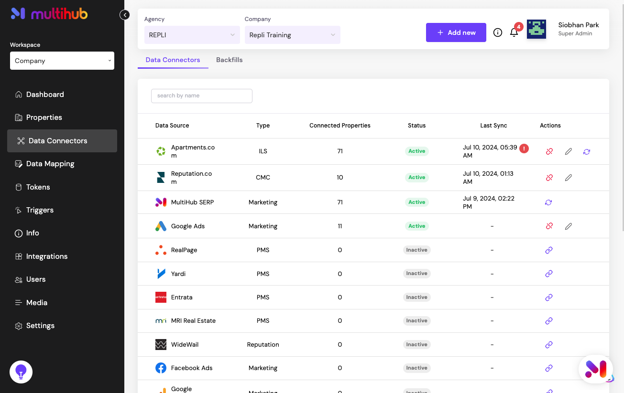Collapse the left sidebar

coord(125,15)
